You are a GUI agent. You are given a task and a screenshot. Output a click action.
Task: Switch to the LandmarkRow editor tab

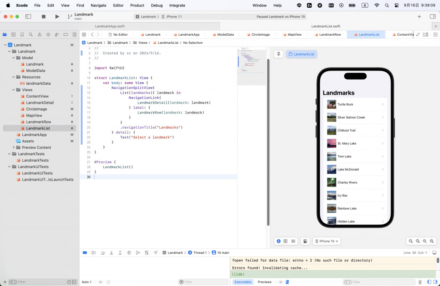(x=327, y=34)
